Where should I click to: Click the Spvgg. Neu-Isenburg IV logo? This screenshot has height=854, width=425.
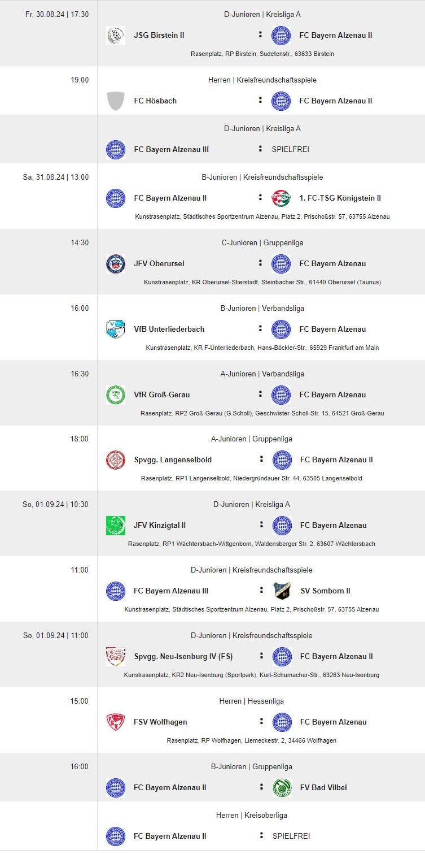point(116,657)
